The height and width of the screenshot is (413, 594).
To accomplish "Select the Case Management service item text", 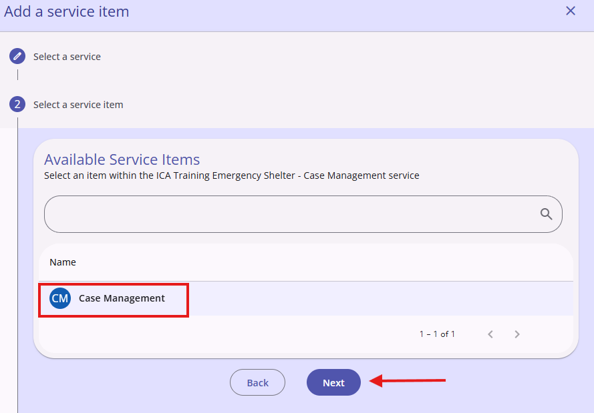I will (x=122, y=298).
